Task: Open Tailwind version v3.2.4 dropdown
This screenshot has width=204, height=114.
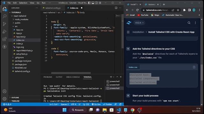Action: tap(139, 23)
